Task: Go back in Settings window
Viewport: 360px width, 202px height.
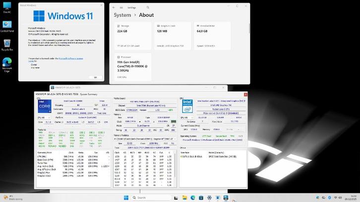Action: 114,7
